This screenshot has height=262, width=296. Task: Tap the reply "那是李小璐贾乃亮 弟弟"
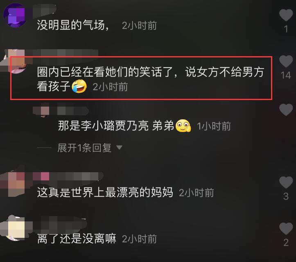tap(116, 126)
